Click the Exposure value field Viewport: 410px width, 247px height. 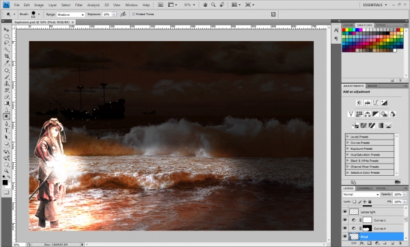point(107,14)
